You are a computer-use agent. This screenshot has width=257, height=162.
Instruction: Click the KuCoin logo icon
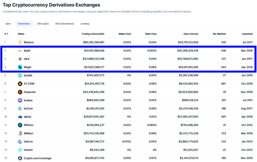coord(20,109)
